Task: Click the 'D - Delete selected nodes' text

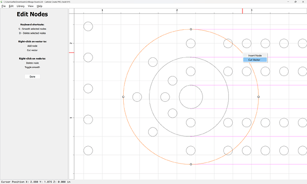Action: click(32, 33)
